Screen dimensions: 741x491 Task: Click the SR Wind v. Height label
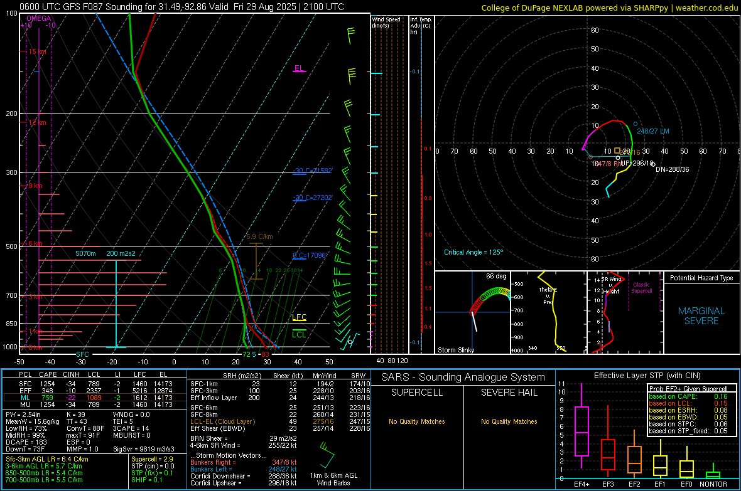coord(611,285)
